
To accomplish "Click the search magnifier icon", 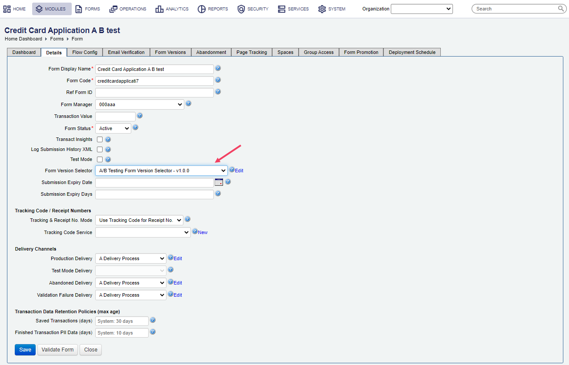I will (x=561, y=8).
